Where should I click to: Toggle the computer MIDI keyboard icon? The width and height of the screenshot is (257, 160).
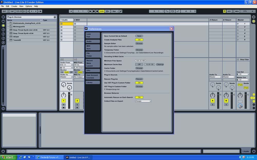[224, 11]
